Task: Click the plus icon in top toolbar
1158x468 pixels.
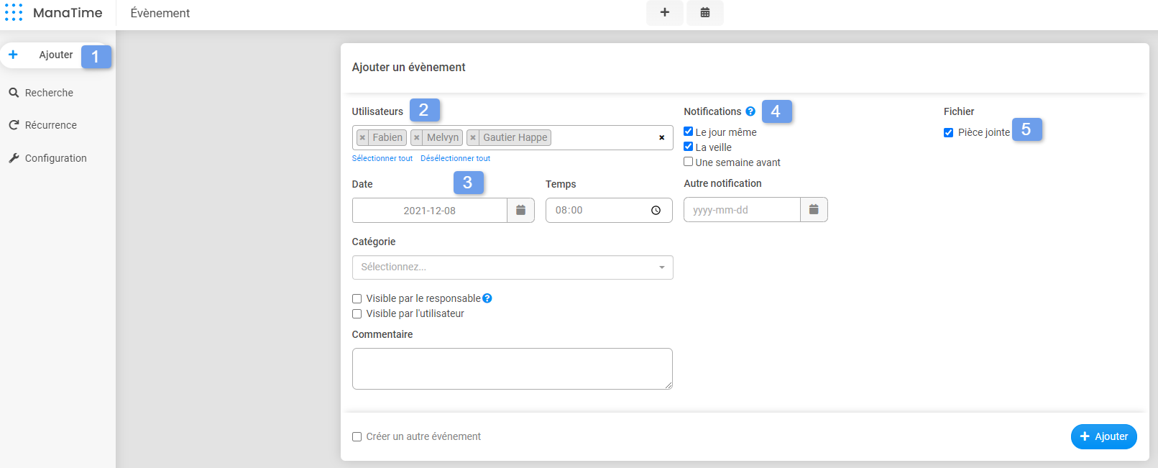Action: click(x=664, y=12)
